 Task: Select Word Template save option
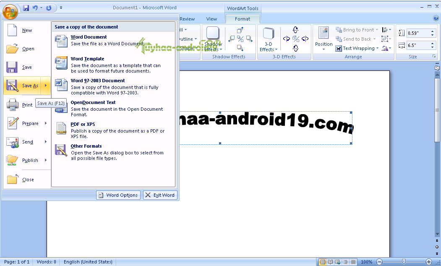click(113, 65)
